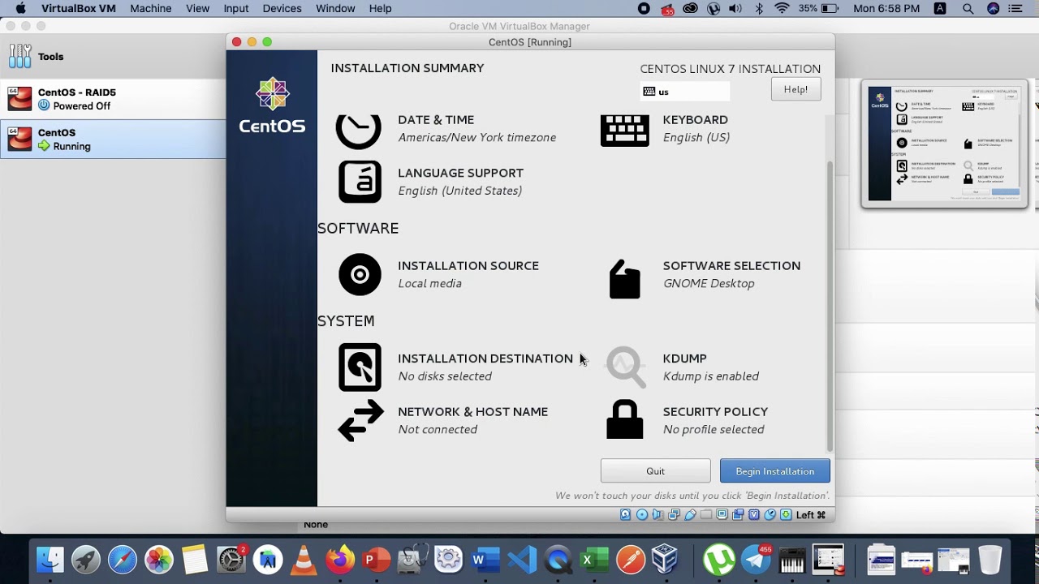Open Network & Host Name settings

click(x=443, y=420)
